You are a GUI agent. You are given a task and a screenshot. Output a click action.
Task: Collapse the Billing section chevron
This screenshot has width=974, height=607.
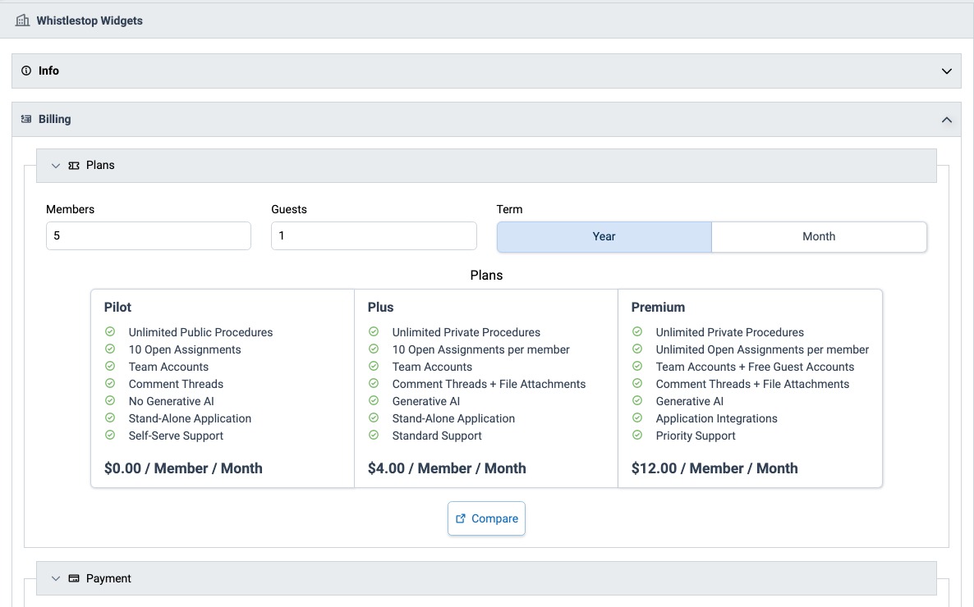pyautogui.click(x=947, y=120)
